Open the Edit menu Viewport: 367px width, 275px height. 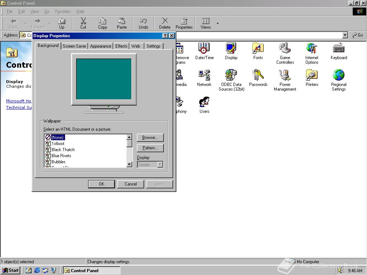21,11
